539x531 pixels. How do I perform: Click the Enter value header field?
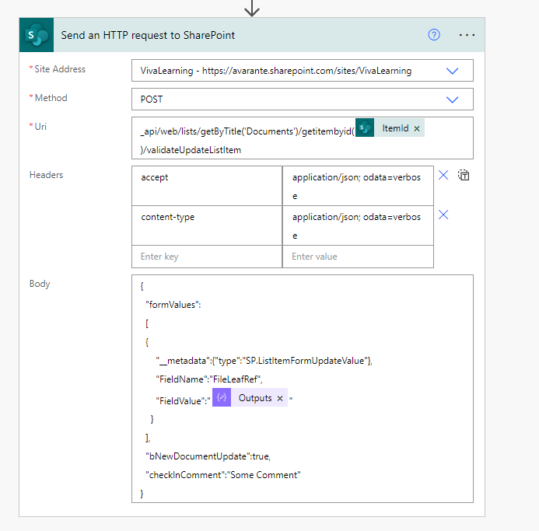pos(358,257)
